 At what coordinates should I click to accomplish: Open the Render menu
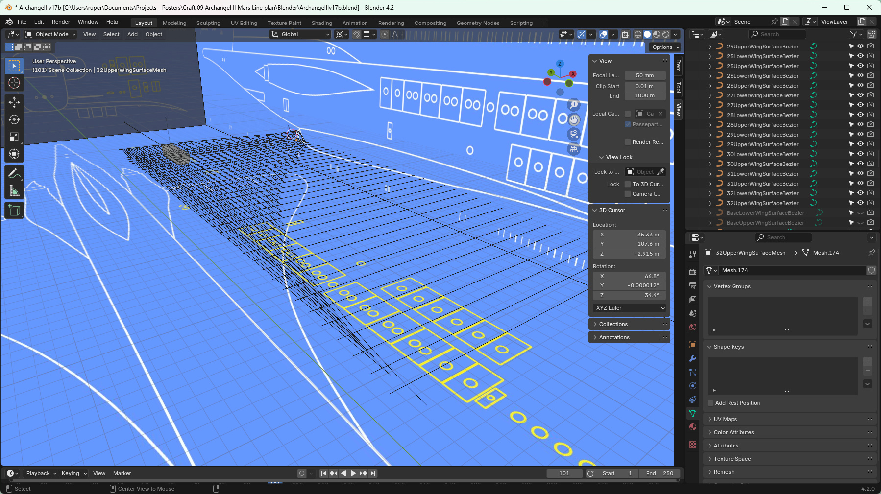point(61,22)
